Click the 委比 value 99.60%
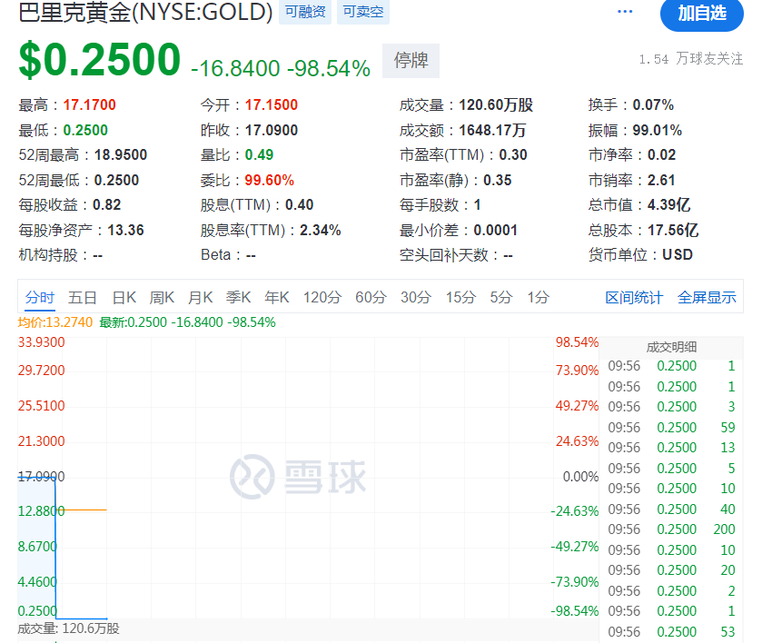Image resolution: width=772 pixels, height=643 pixels. pos(270,180)
